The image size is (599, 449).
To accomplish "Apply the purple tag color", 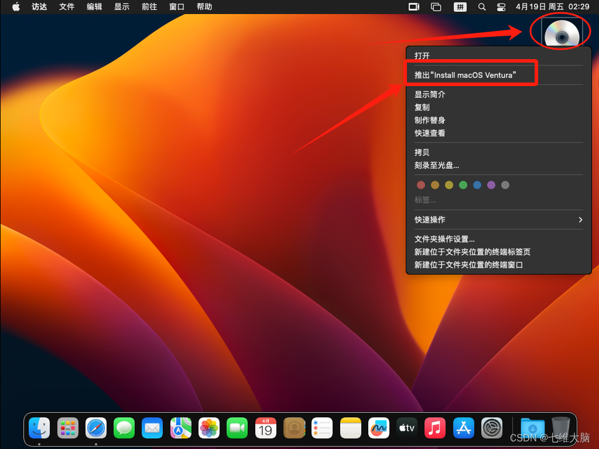I will pos(491,185).
